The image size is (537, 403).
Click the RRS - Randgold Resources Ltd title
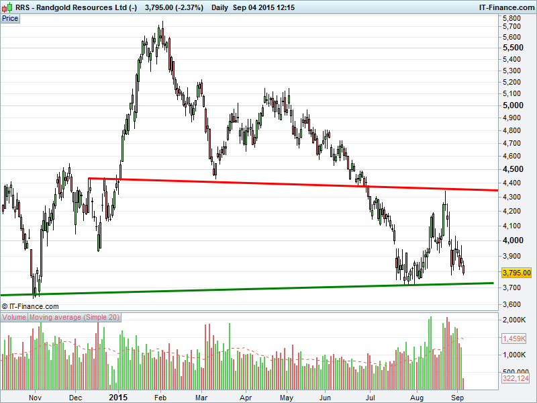click(76, 7)
